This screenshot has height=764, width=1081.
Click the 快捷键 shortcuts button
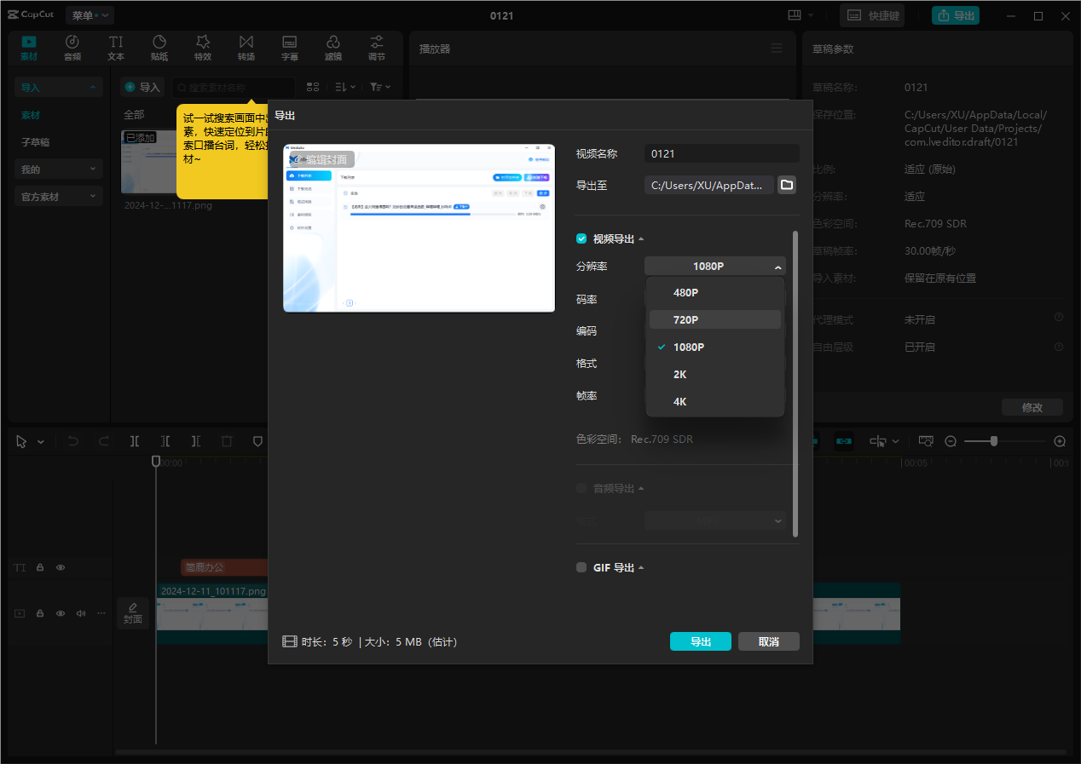coord(872,15)
